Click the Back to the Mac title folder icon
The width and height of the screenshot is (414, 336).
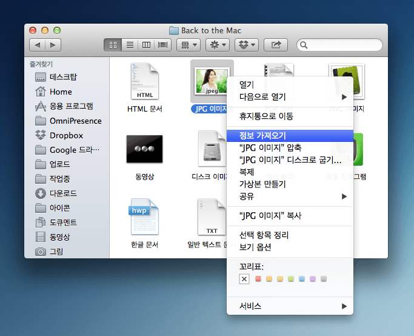(174, 30)
